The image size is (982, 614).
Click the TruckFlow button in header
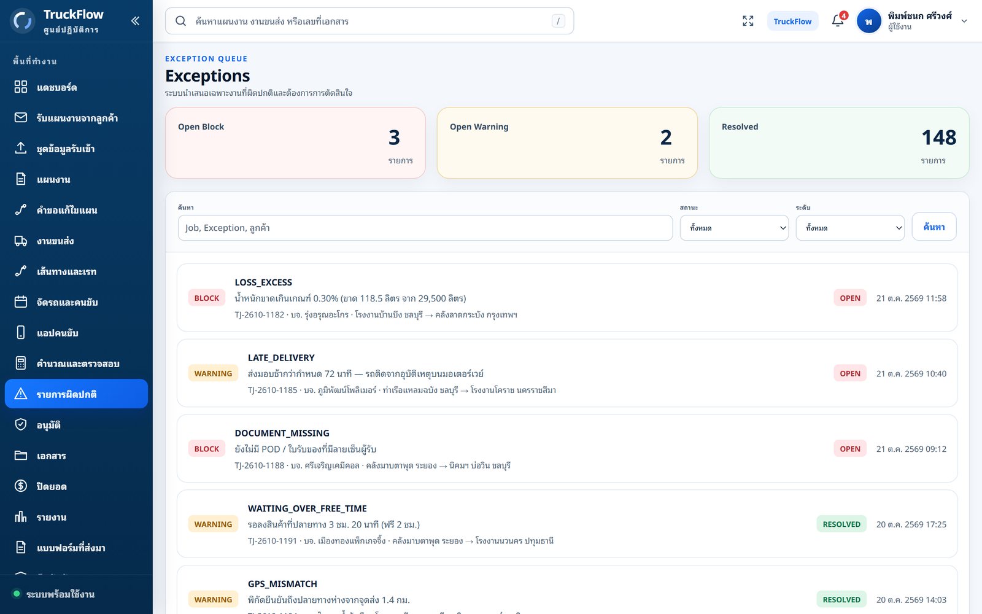pos(792,21)
